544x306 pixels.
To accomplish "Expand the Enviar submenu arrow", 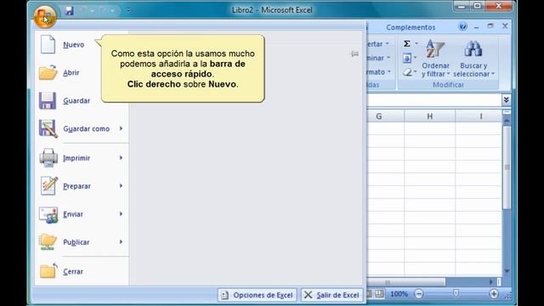I will (x=121, y=214).
